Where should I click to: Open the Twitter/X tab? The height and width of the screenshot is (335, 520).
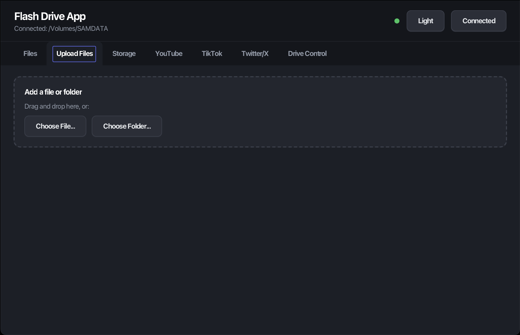[255, 53]
